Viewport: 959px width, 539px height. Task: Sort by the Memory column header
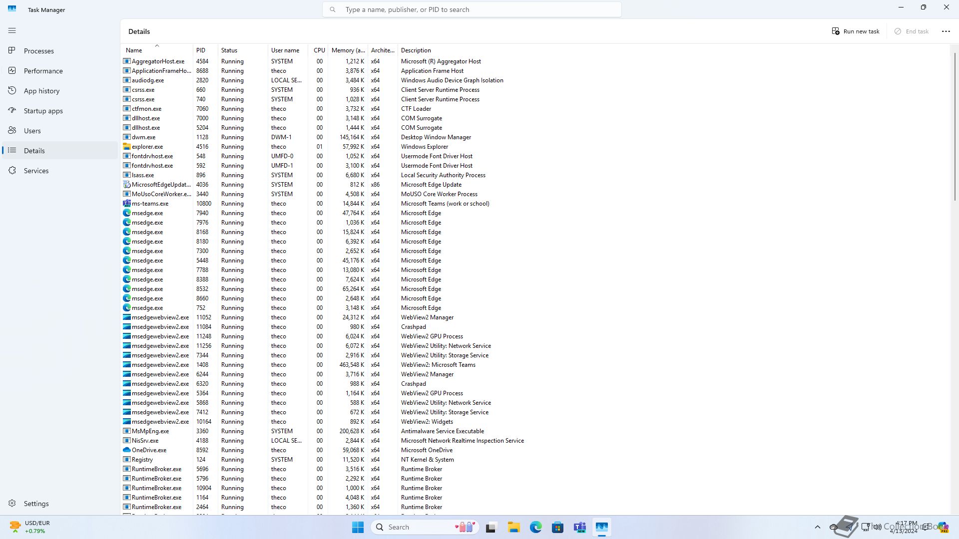(348, 50)
